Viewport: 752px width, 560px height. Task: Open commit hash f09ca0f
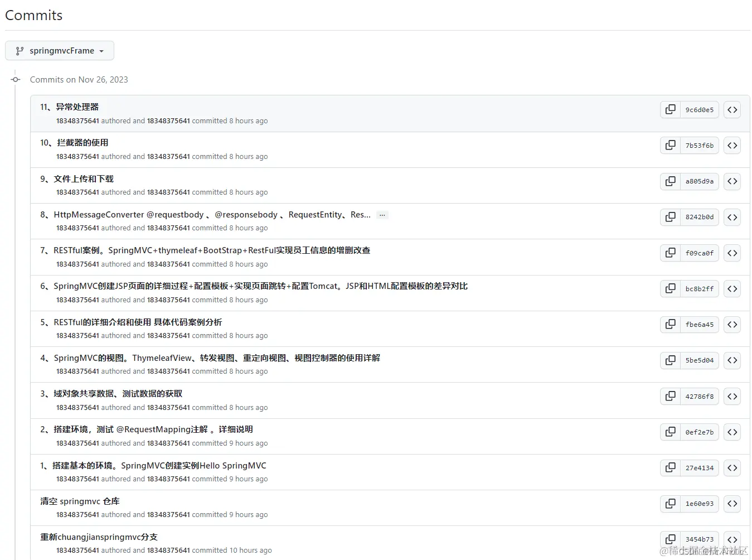[x=700, y=253]
